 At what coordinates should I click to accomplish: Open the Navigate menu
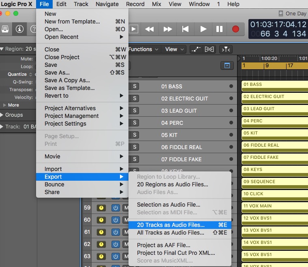click(107, 4)
